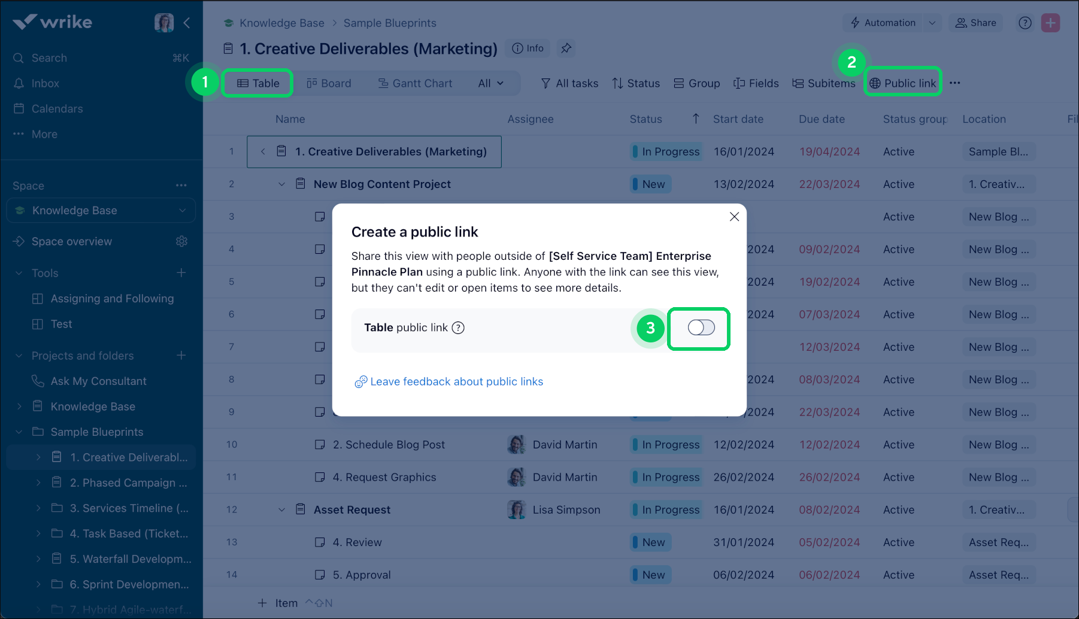
Task: Open Space overview settings gear
Action: 181,241
